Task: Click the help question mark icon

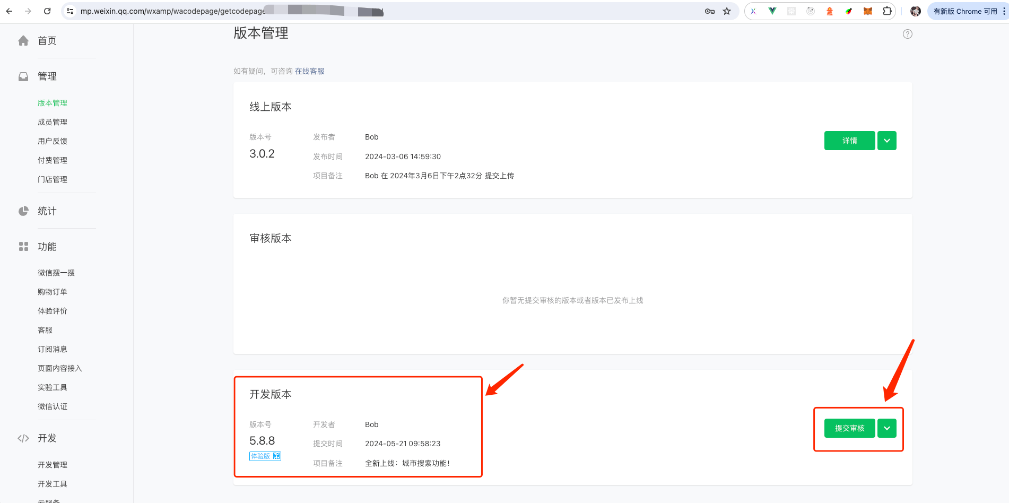Action: [x=907, y=34]
